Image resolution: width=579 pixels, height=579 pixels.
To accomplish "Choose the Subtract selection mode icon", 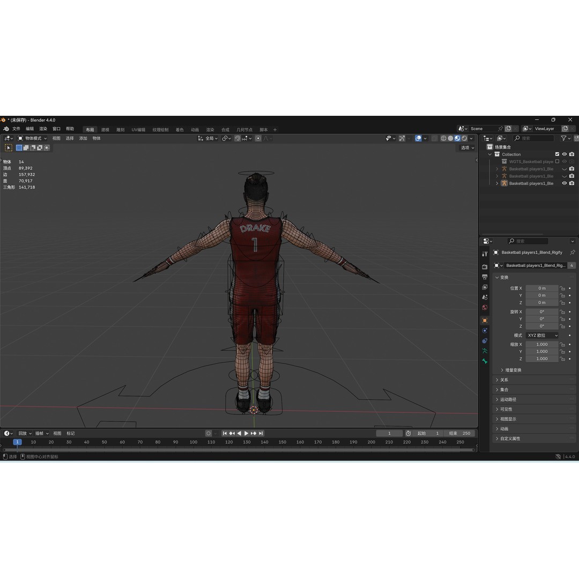I will [x=33, y=148].
